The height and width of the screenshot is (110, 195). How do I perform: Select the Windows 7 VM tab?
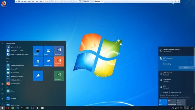click(98, 2)
